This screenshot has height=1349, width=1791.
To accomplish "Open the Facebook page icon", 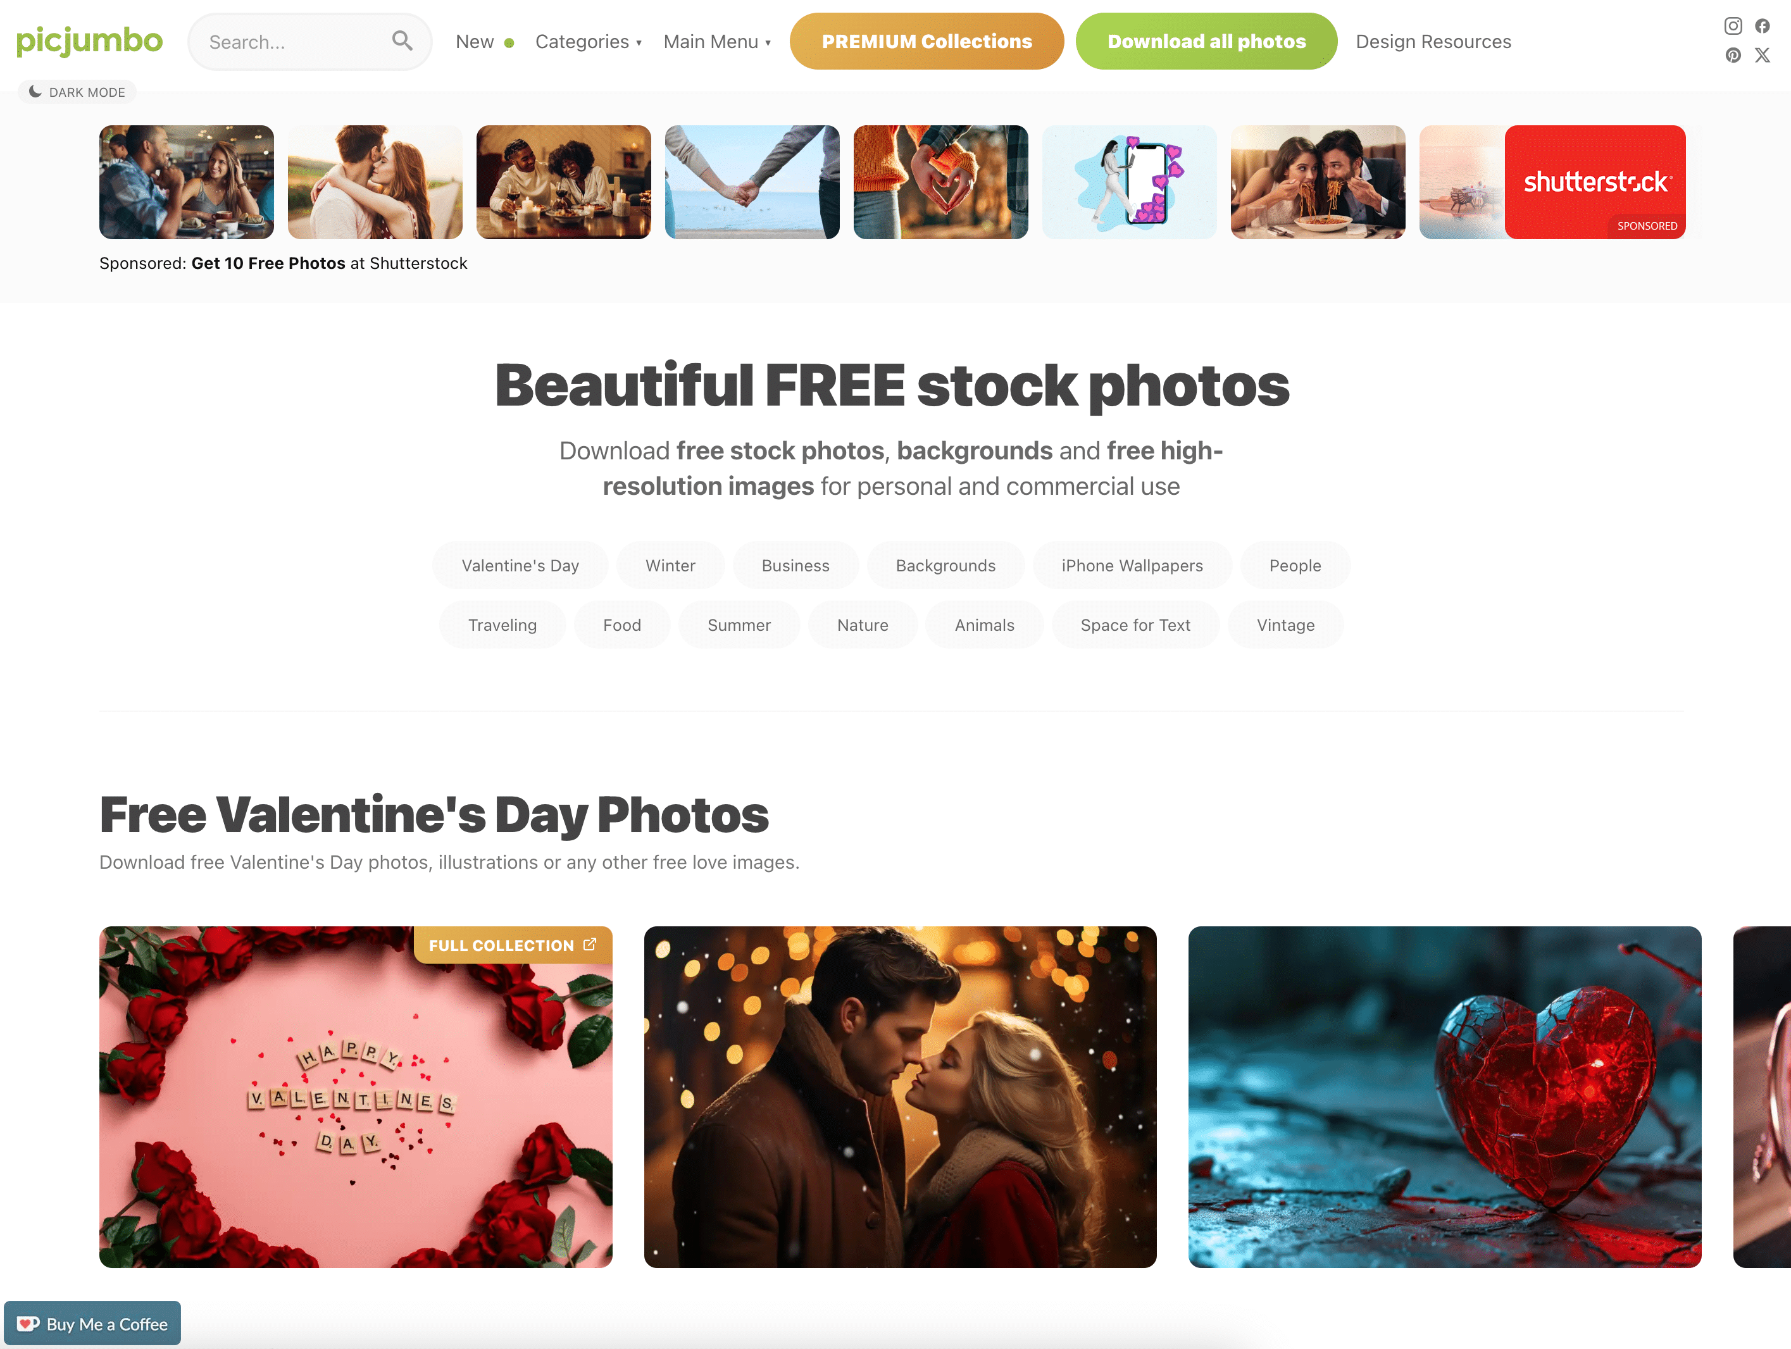I will point(1762,26).
